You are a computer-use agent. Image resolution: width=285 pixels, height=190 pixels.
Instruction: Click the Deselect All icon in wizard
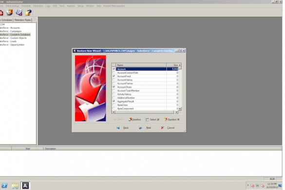point(165,119)
